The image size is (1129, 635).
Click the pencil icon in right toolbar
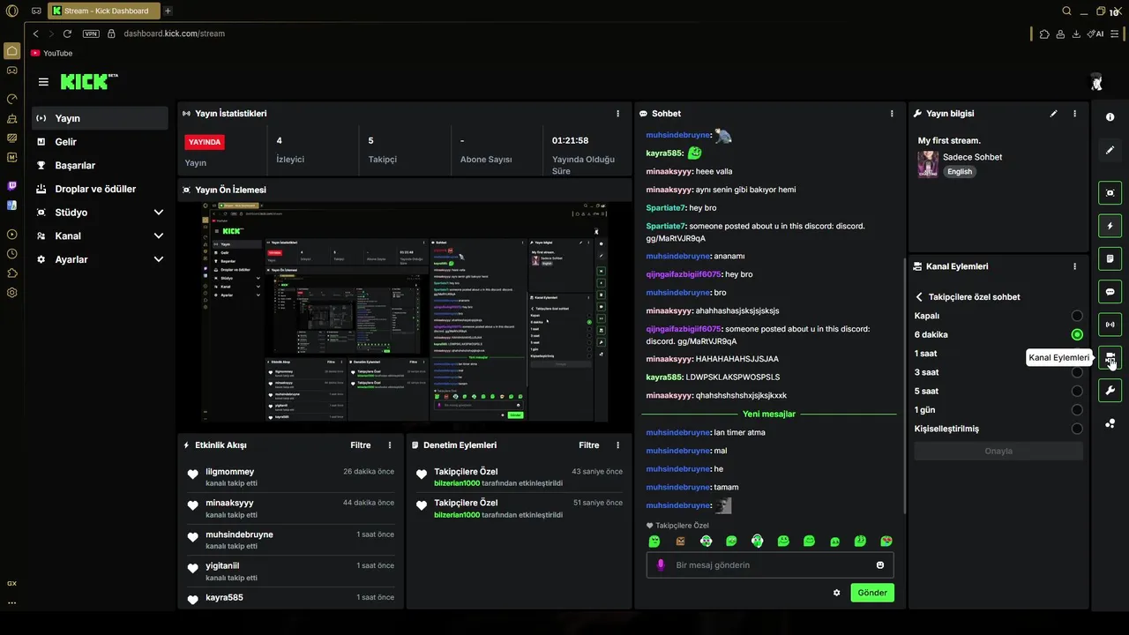tap(1110, 151)
